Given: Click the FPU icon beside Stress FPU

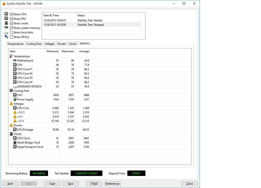Looking at the screenshot, I should (6, 18).
